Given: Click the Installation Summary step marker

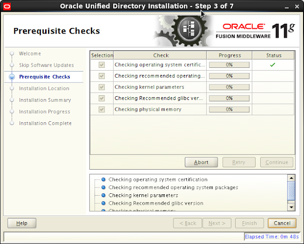Looking at the screenshot, I should click(x=12, y=100).
